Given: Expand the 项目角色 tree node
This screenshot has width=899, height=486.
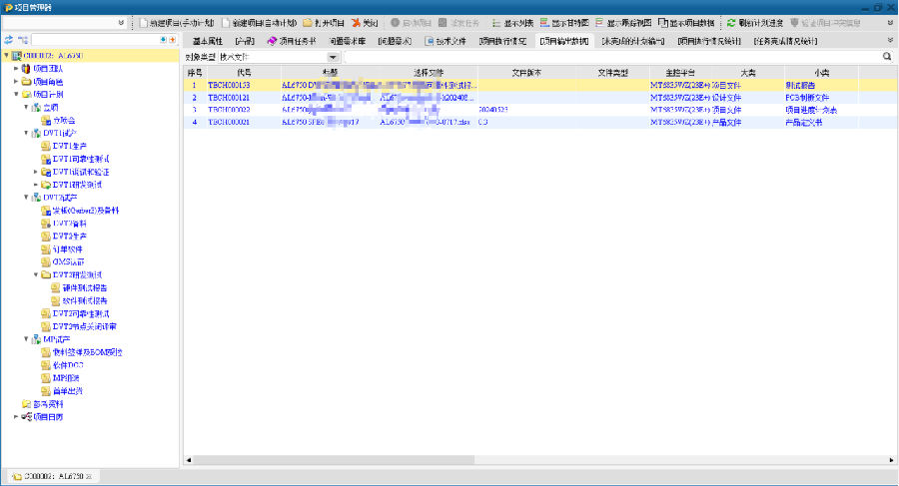Looking at the screenshot, I should pos(16,82).
